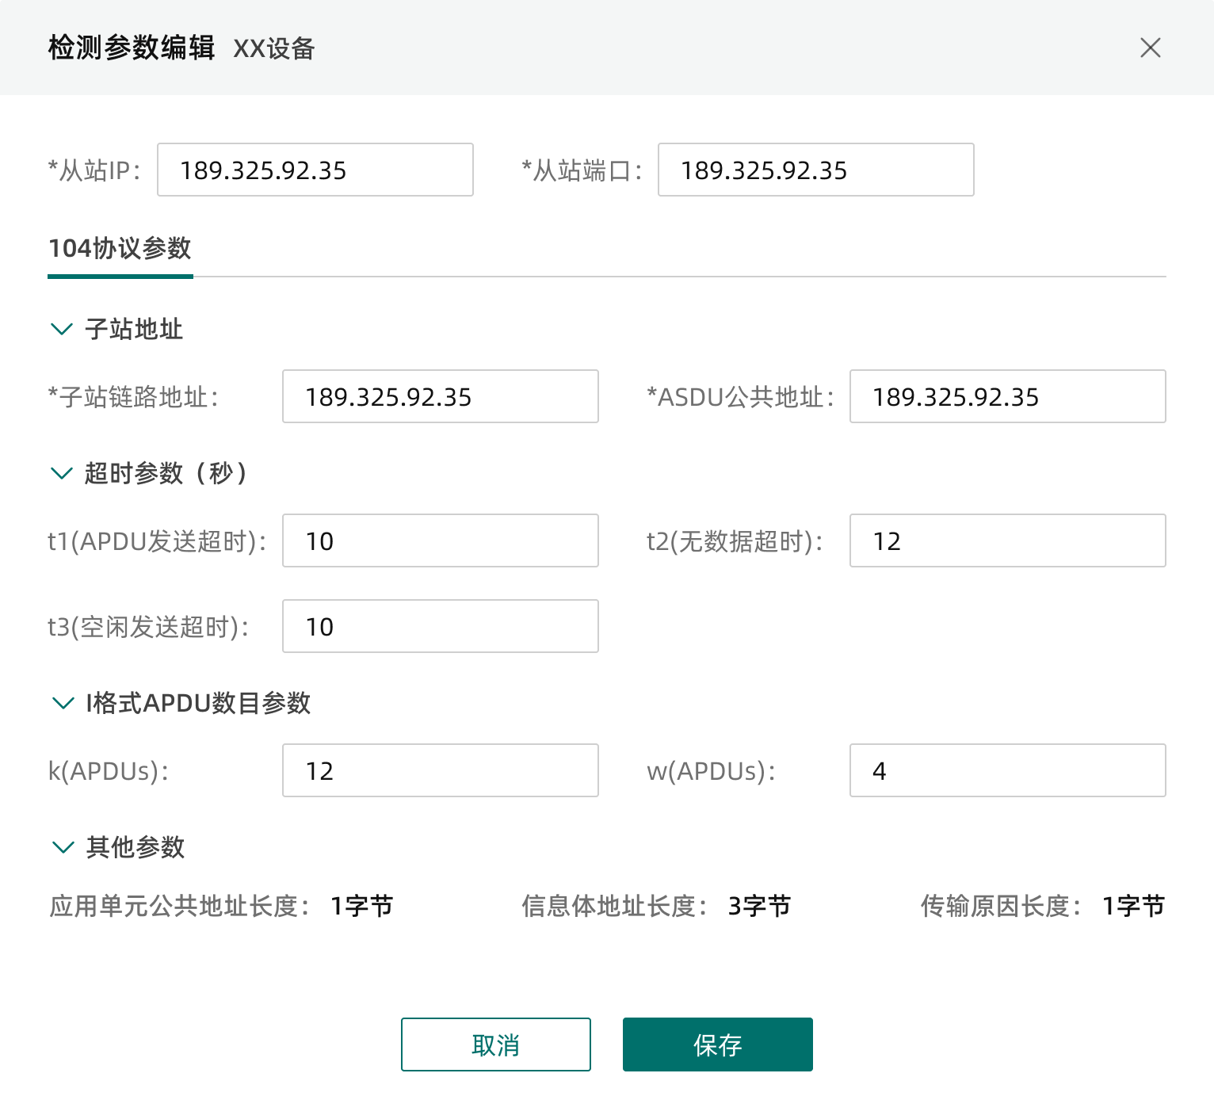Collapse the 超时参数（秒） section chevron
This screenshot has width=1214, height=1119.
coord(62,473)
